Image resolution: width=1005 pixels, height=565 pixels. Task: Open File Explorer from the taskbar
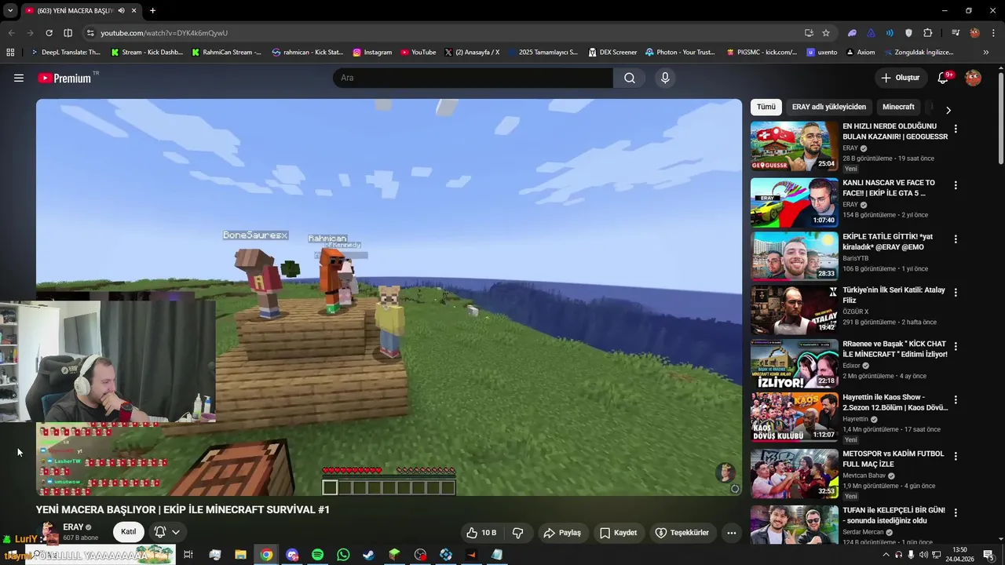pos(240,555)
